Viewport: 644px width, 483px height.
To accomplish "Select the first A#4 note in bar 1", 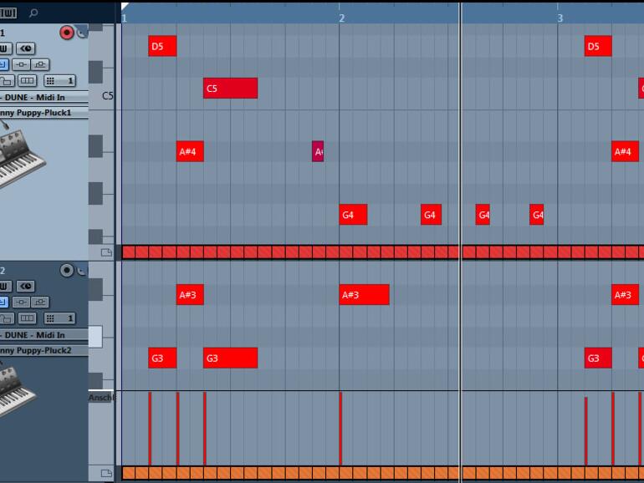I will click(190, 151).
